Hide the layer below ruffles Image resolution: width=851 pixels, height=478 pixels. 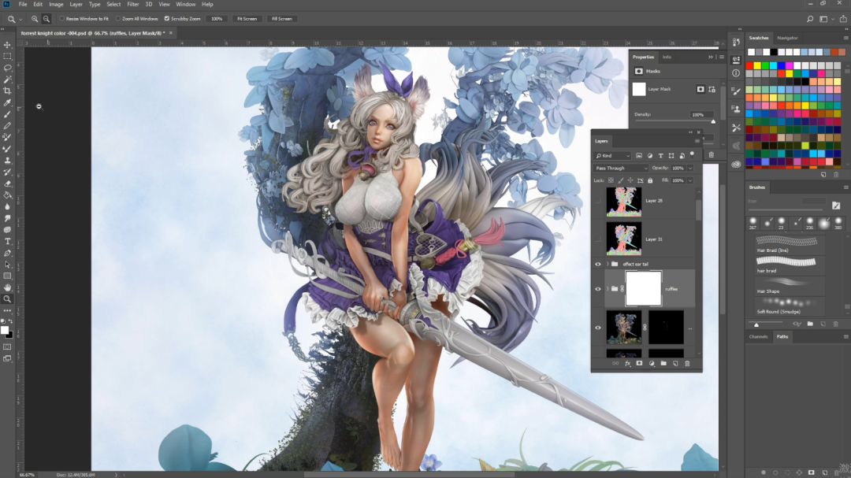(598, 328)
